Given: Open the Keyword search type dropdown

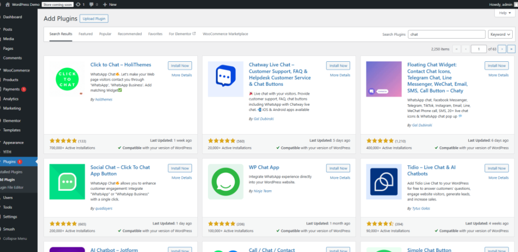Looking at the screenshot, I should (500, 34).
